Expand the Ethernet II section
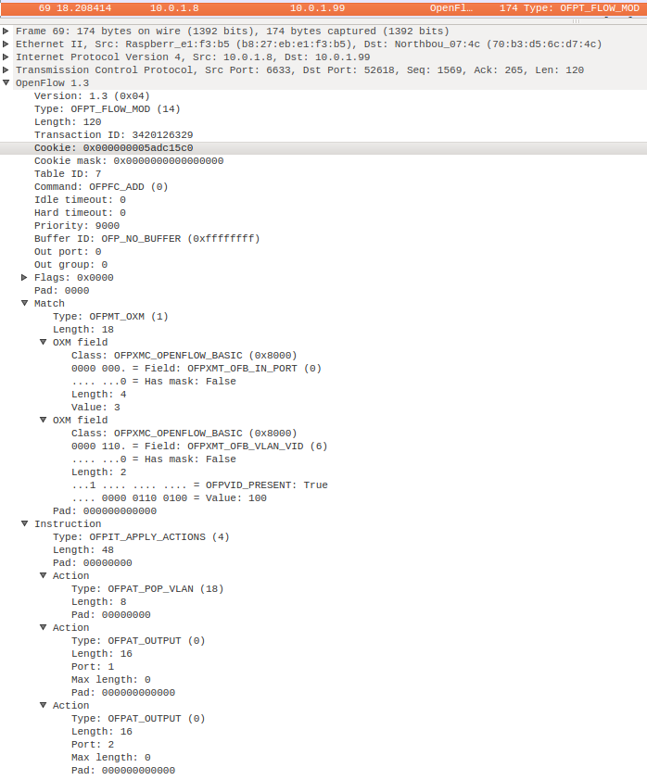 click(x=6, y=44)
